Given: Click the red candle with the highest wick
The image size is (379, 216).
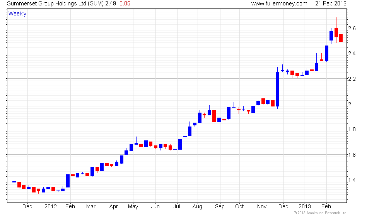Looking at the screenshot, I should coord(336,32).
